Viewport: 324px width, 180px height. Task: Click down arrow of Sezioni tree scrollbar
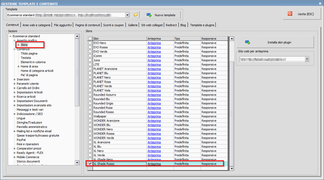(77, 162)
